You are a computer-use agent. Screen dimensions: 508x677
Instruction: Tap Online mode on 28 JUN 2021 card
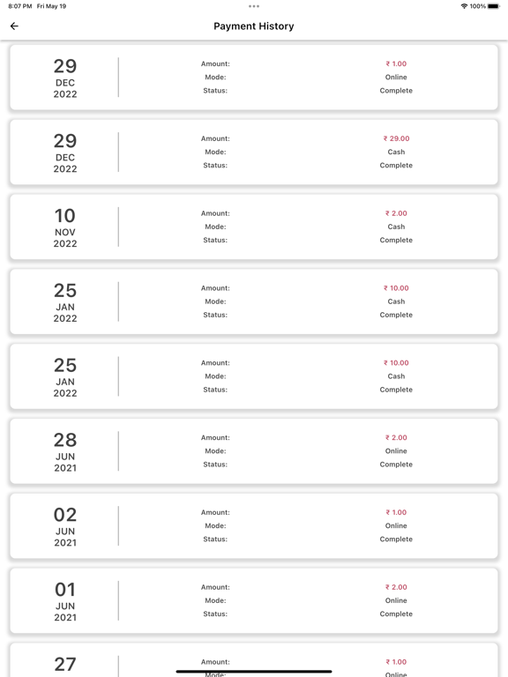pyautogui.click(x=396, y=450)
